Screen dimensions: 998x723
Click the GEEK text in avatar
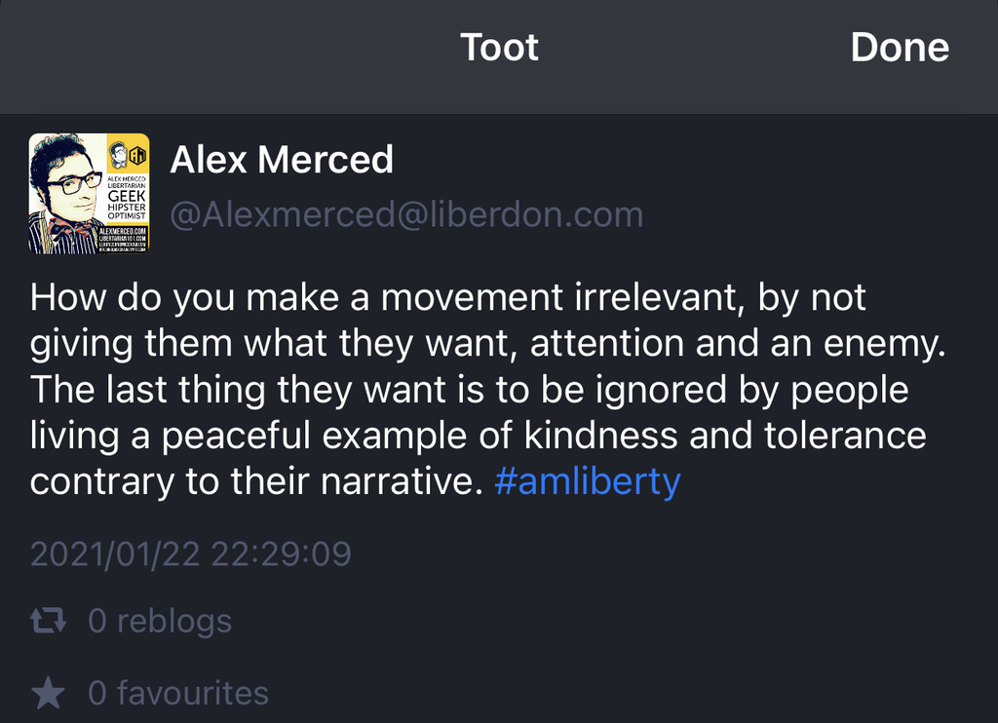[x=127, y=195]
